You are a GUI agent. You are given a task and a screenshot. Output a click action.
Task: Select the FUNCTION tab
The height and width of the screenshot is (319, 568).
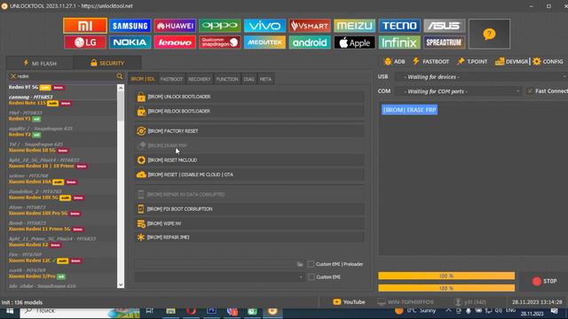pos(227,79)
